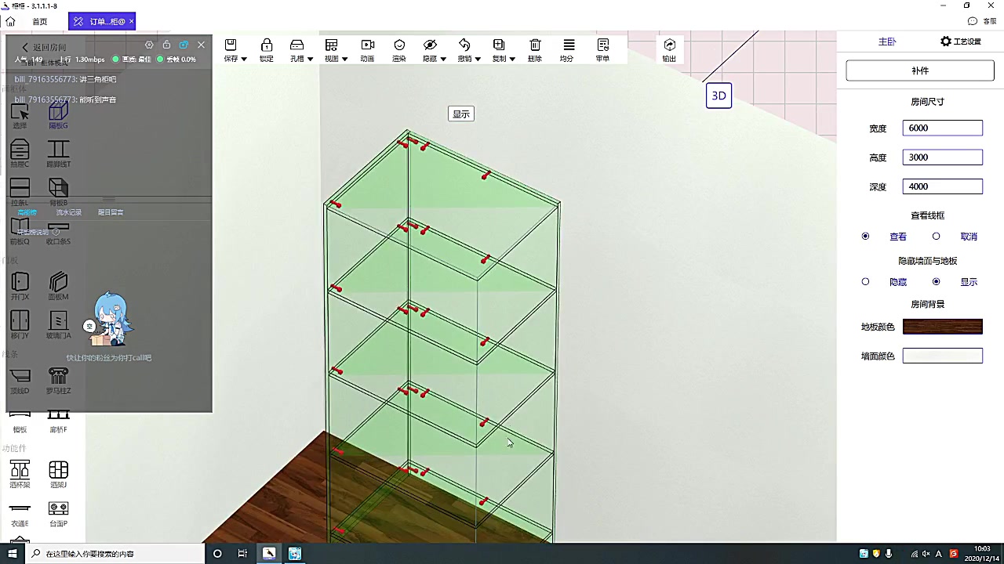Click 墙面颜色 wall color swatch

[942, 356]
